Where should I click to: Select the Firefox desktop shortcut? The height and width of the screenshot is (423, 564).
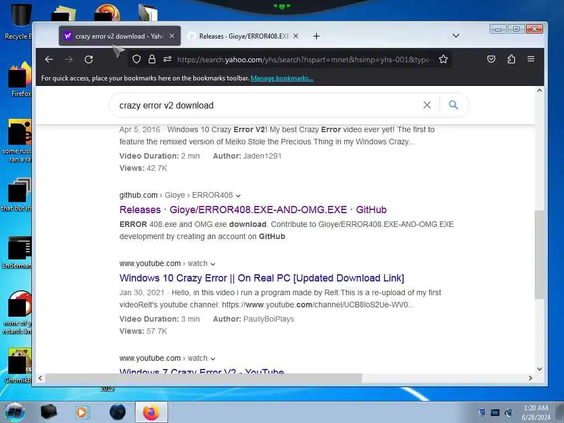(x=20, y=80)
